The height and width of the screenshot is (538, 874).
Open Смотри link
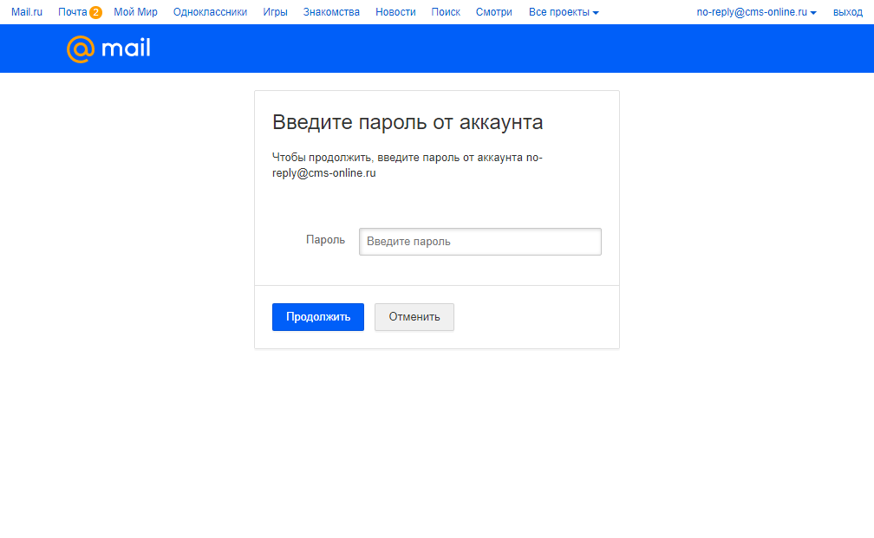point(494,12)
